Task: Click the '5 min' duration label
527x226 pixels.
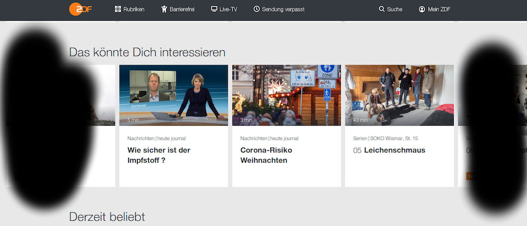Action: (x=134, y=120)
